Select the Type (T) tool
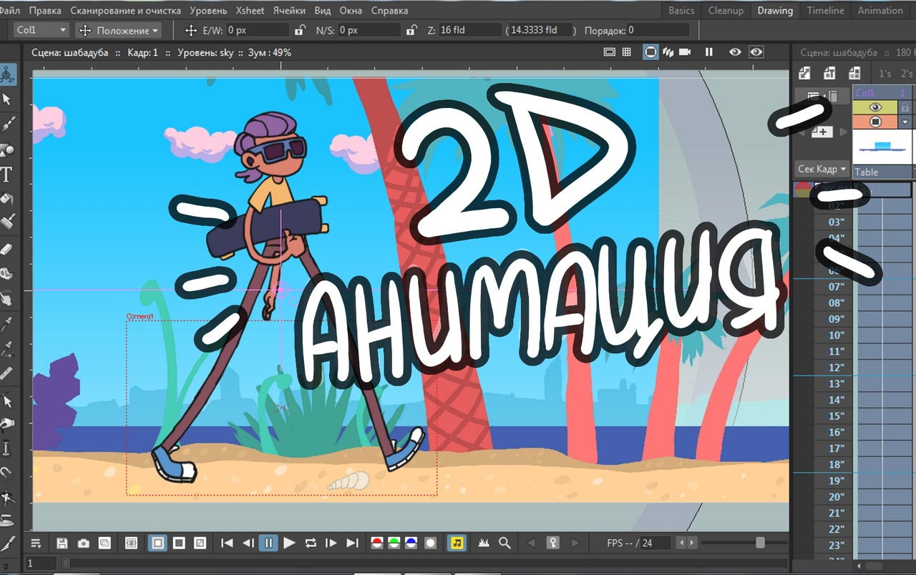The image size is (916, 575). pyautogui.click(x=7, y=175)
